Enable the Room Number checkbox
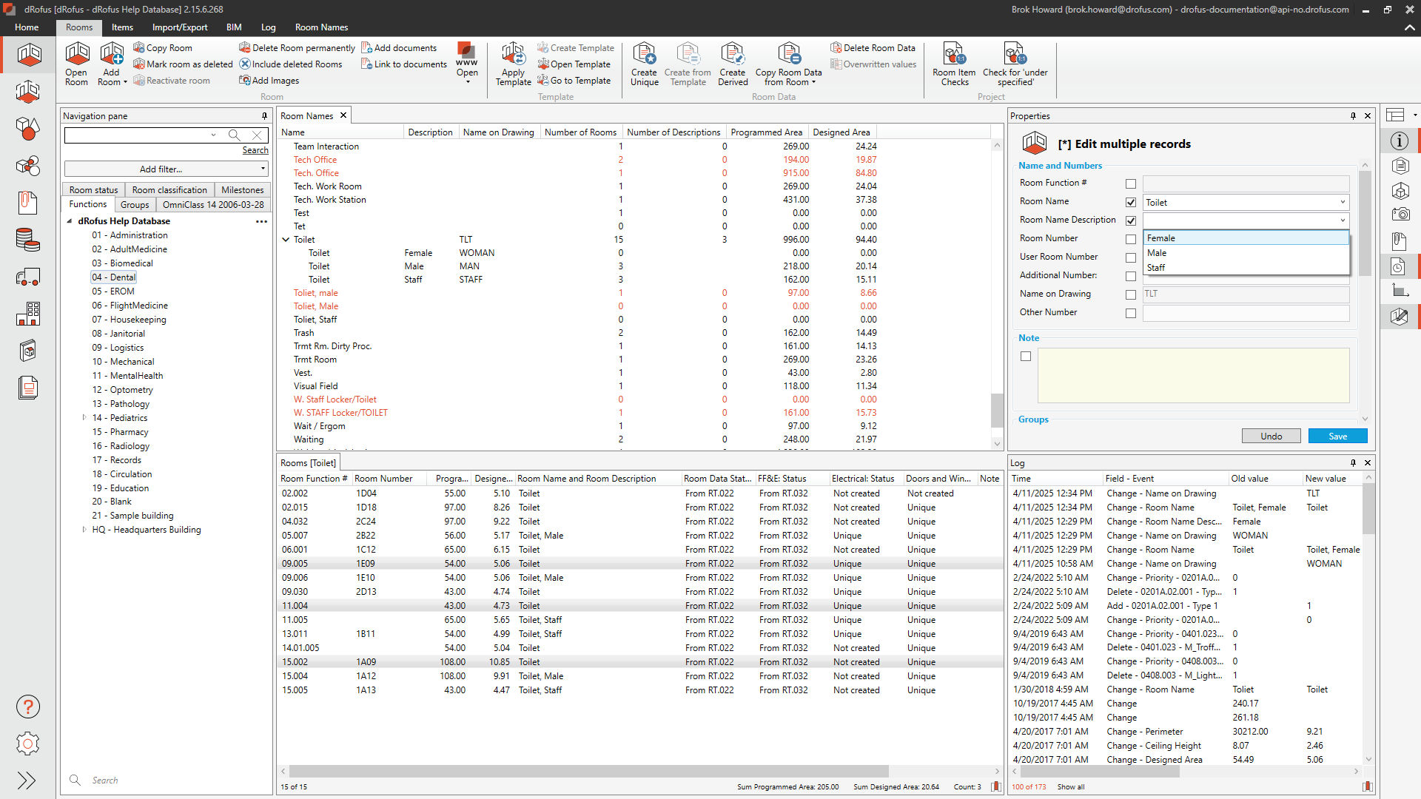The width and height of the screenshot is (1421, 799). coord(1131,239)
